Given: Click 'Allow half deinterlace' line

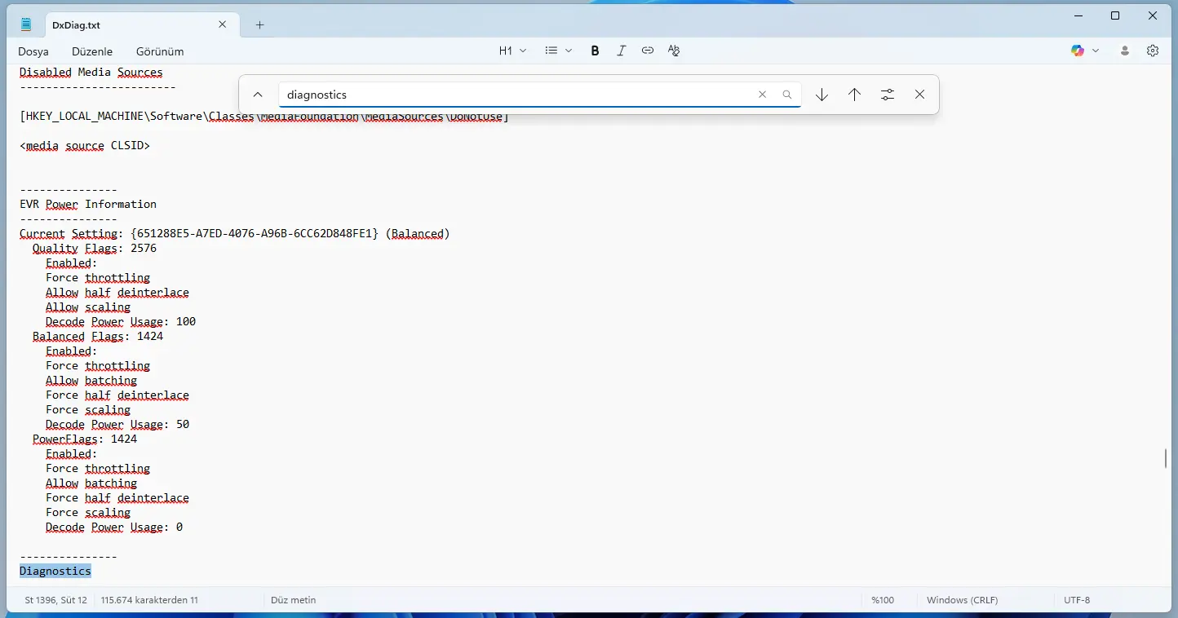Looking at the screenshot, I should click(x=117, y=292).
